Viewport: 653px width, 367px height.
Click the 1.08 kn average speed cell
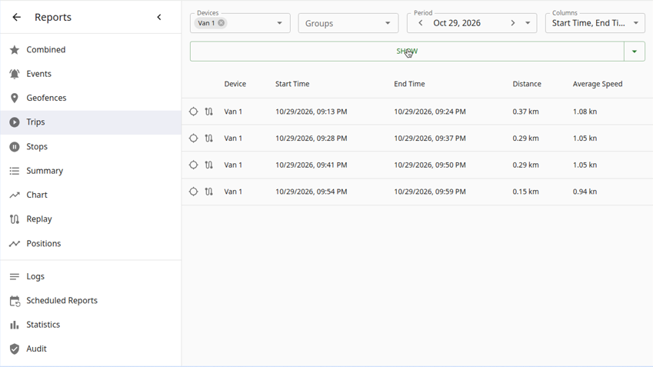click(585, 112)
